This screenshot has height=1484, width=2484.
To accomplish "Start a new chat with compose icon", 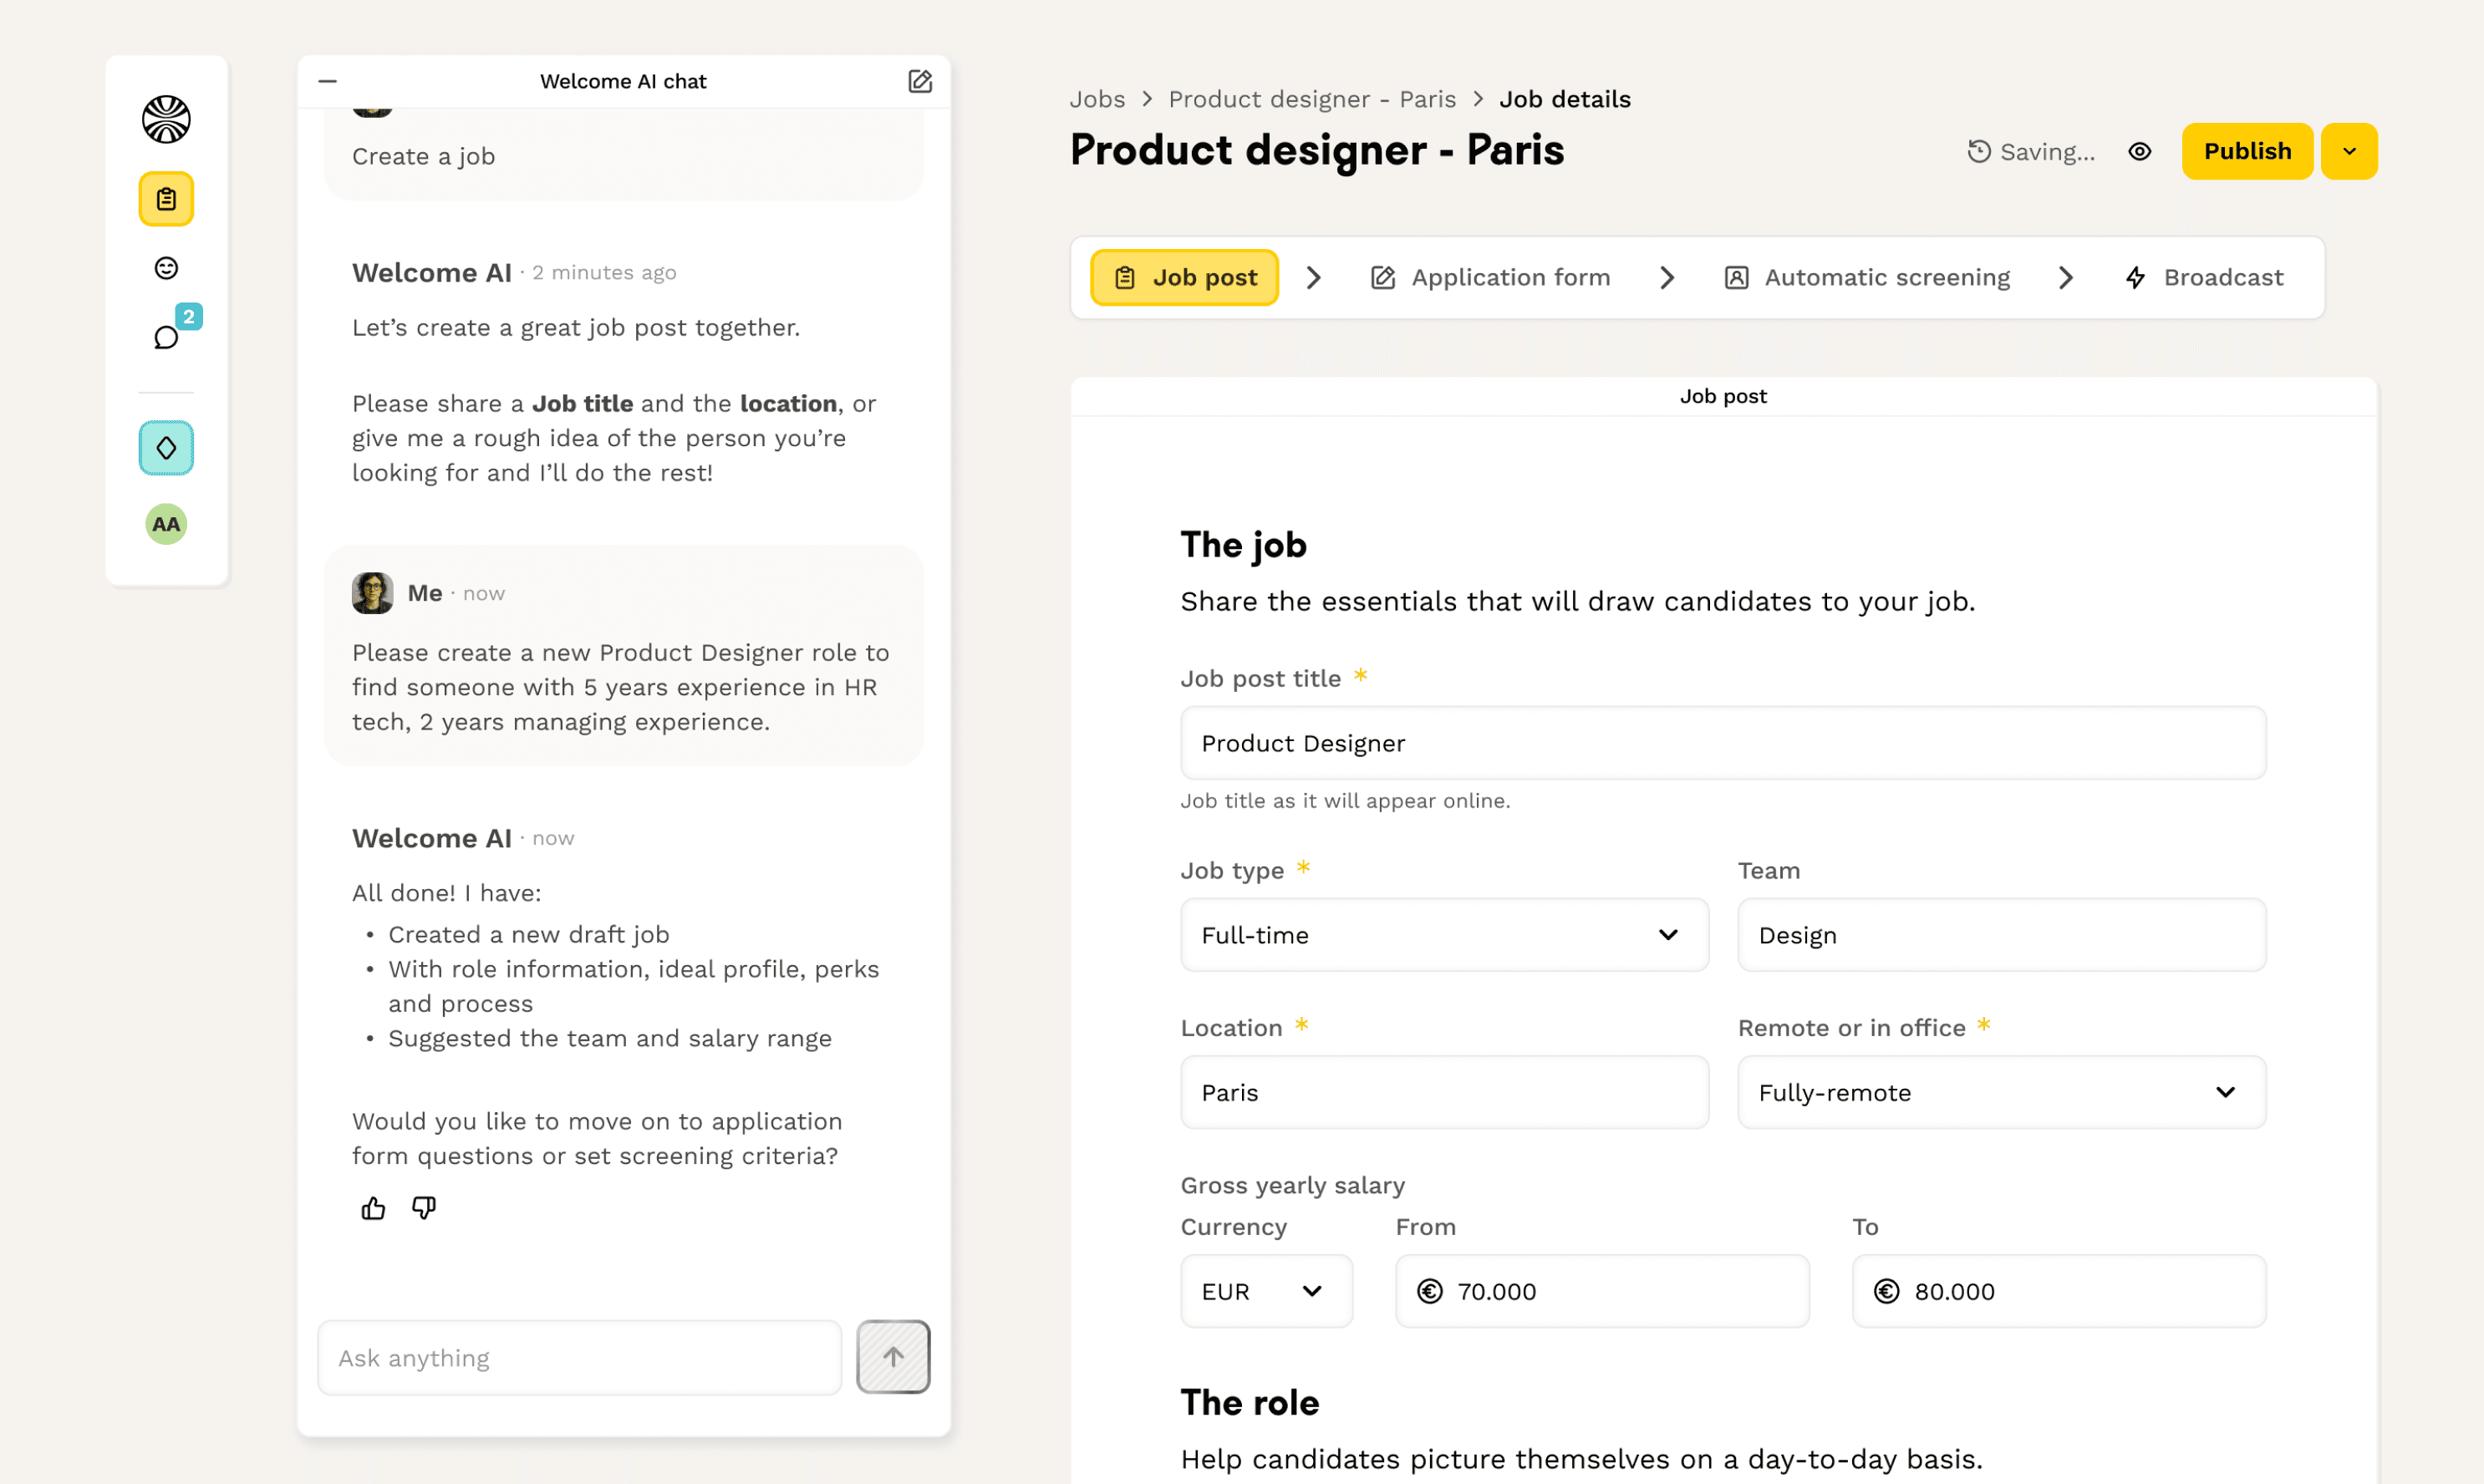I will coord(919,81).
